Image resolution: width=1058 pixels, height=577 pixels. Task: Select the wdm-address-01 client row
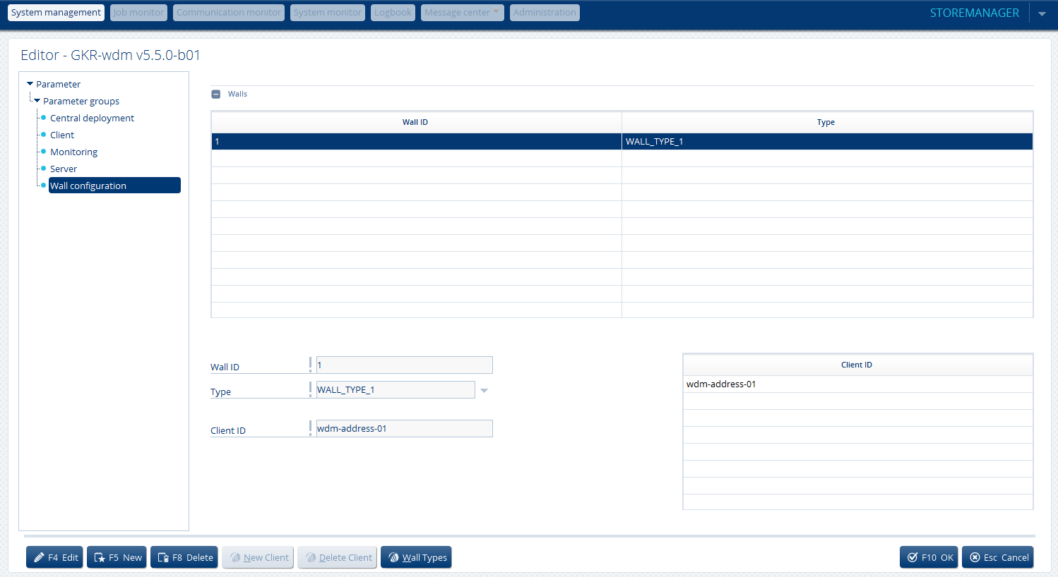857,384
